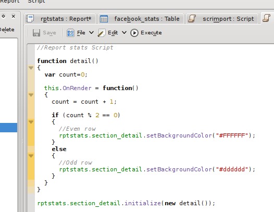Click the facebook_stats table grid icon

click(x=104, y=19)
